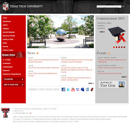Open Energy Management footer link
This screenshot has width=130, height=124.
[x=80, y=117]
